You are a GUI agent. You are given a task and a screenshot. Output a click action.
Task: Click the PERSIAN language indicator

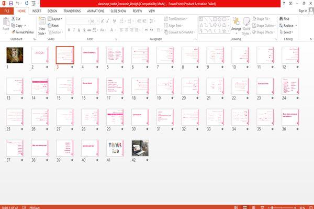[34, 207]
